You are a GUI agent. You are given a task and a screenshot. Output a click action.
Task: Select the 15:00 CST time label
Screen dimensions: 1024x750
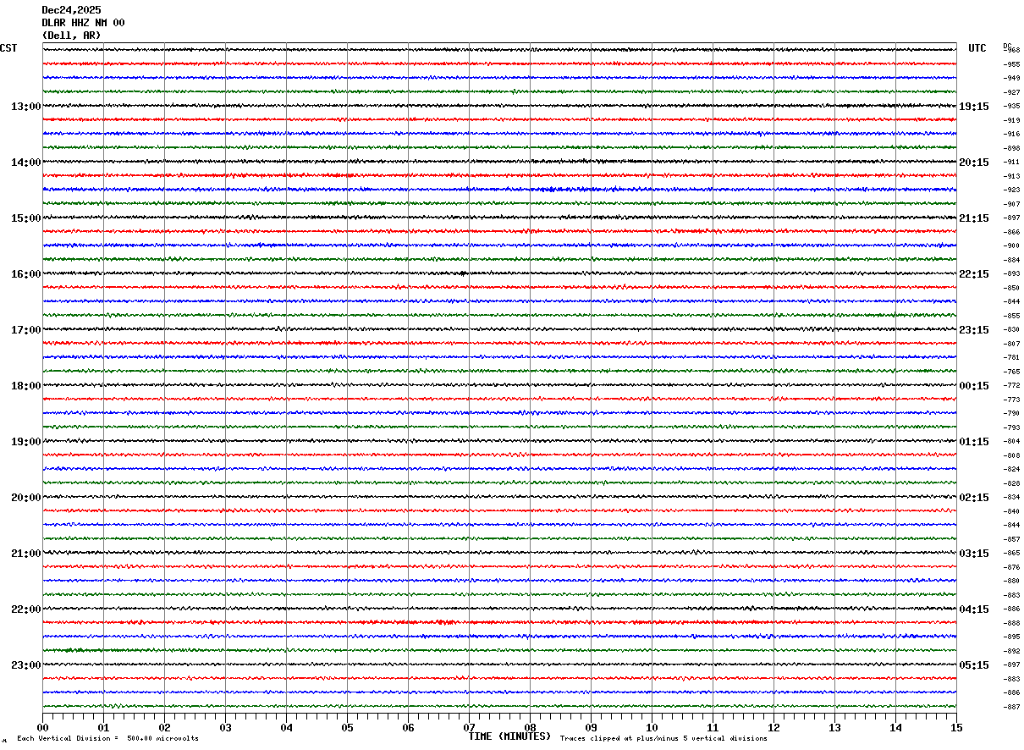tap(26, 218)
